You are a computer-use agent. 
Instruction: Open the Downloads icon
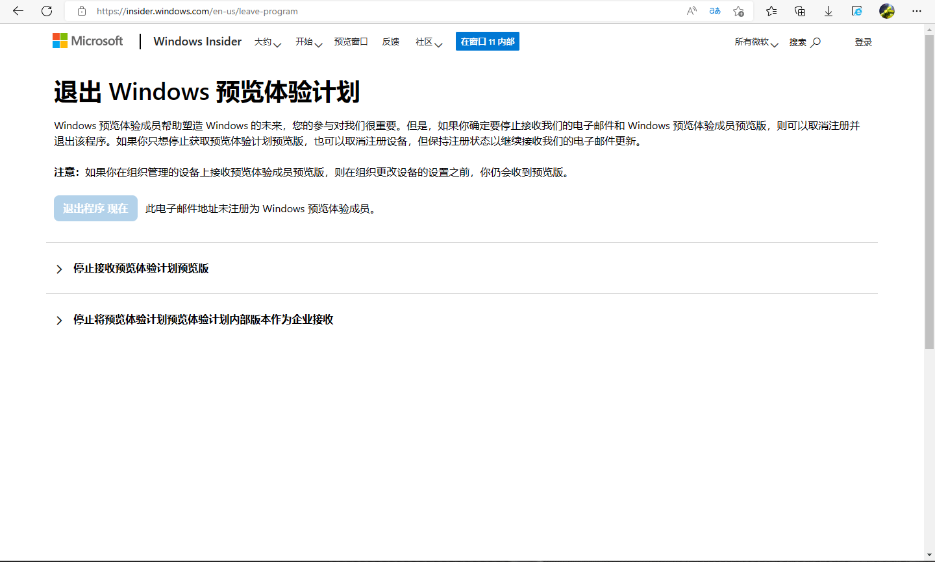pos(829,11)
